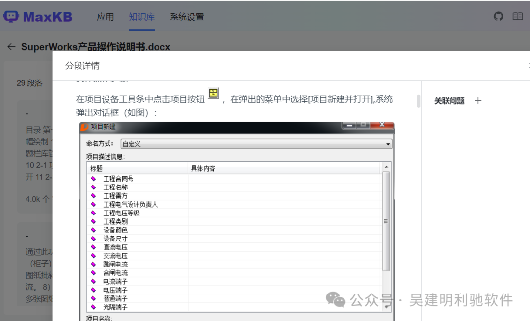Viewport: 530px width, 321px height.
Task: Select the 跳闸电流 row
Action: coord(234,264)
